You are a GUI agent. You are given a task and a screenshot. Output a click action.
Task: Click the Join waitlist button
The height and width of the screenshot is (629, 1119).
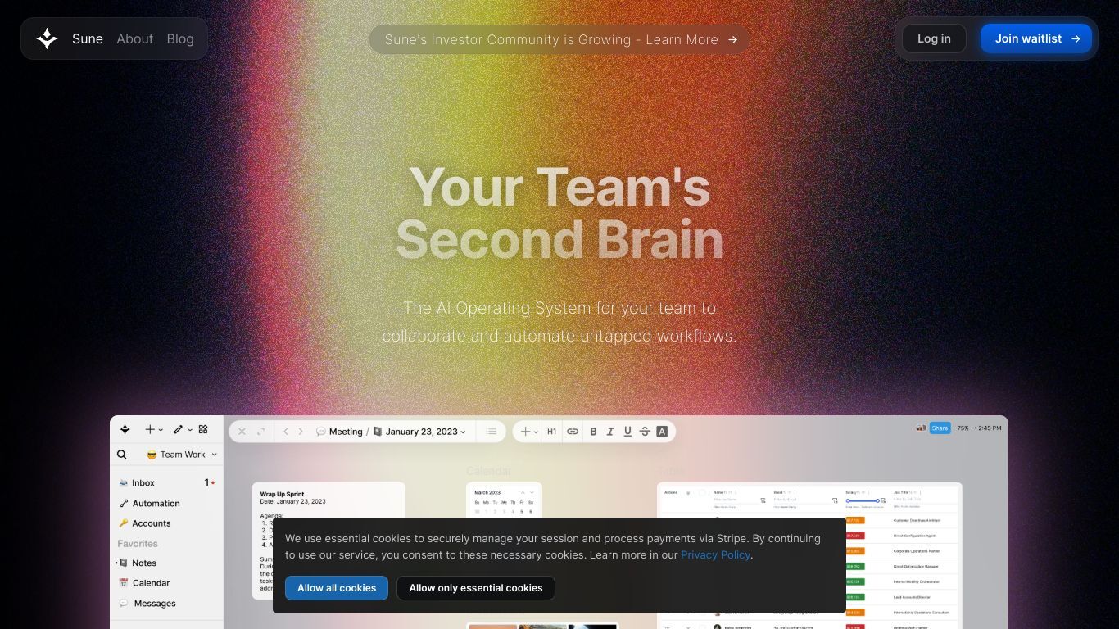(x=1036, y=38)
